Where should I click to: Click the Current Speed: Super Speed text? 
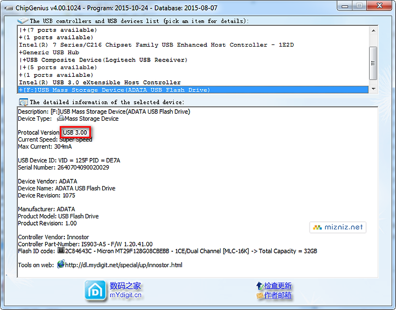click(x=55, y=139)
